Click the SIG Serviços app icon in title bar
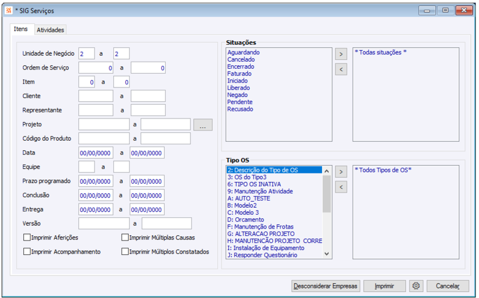The image size is (479, 298). point(8,10)
